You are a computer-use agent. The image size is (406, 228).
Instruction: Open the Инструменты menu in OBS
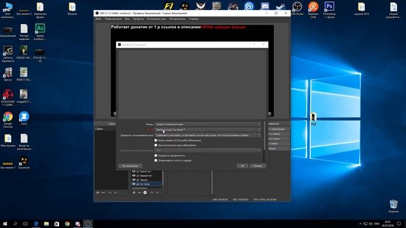[178, 19]
